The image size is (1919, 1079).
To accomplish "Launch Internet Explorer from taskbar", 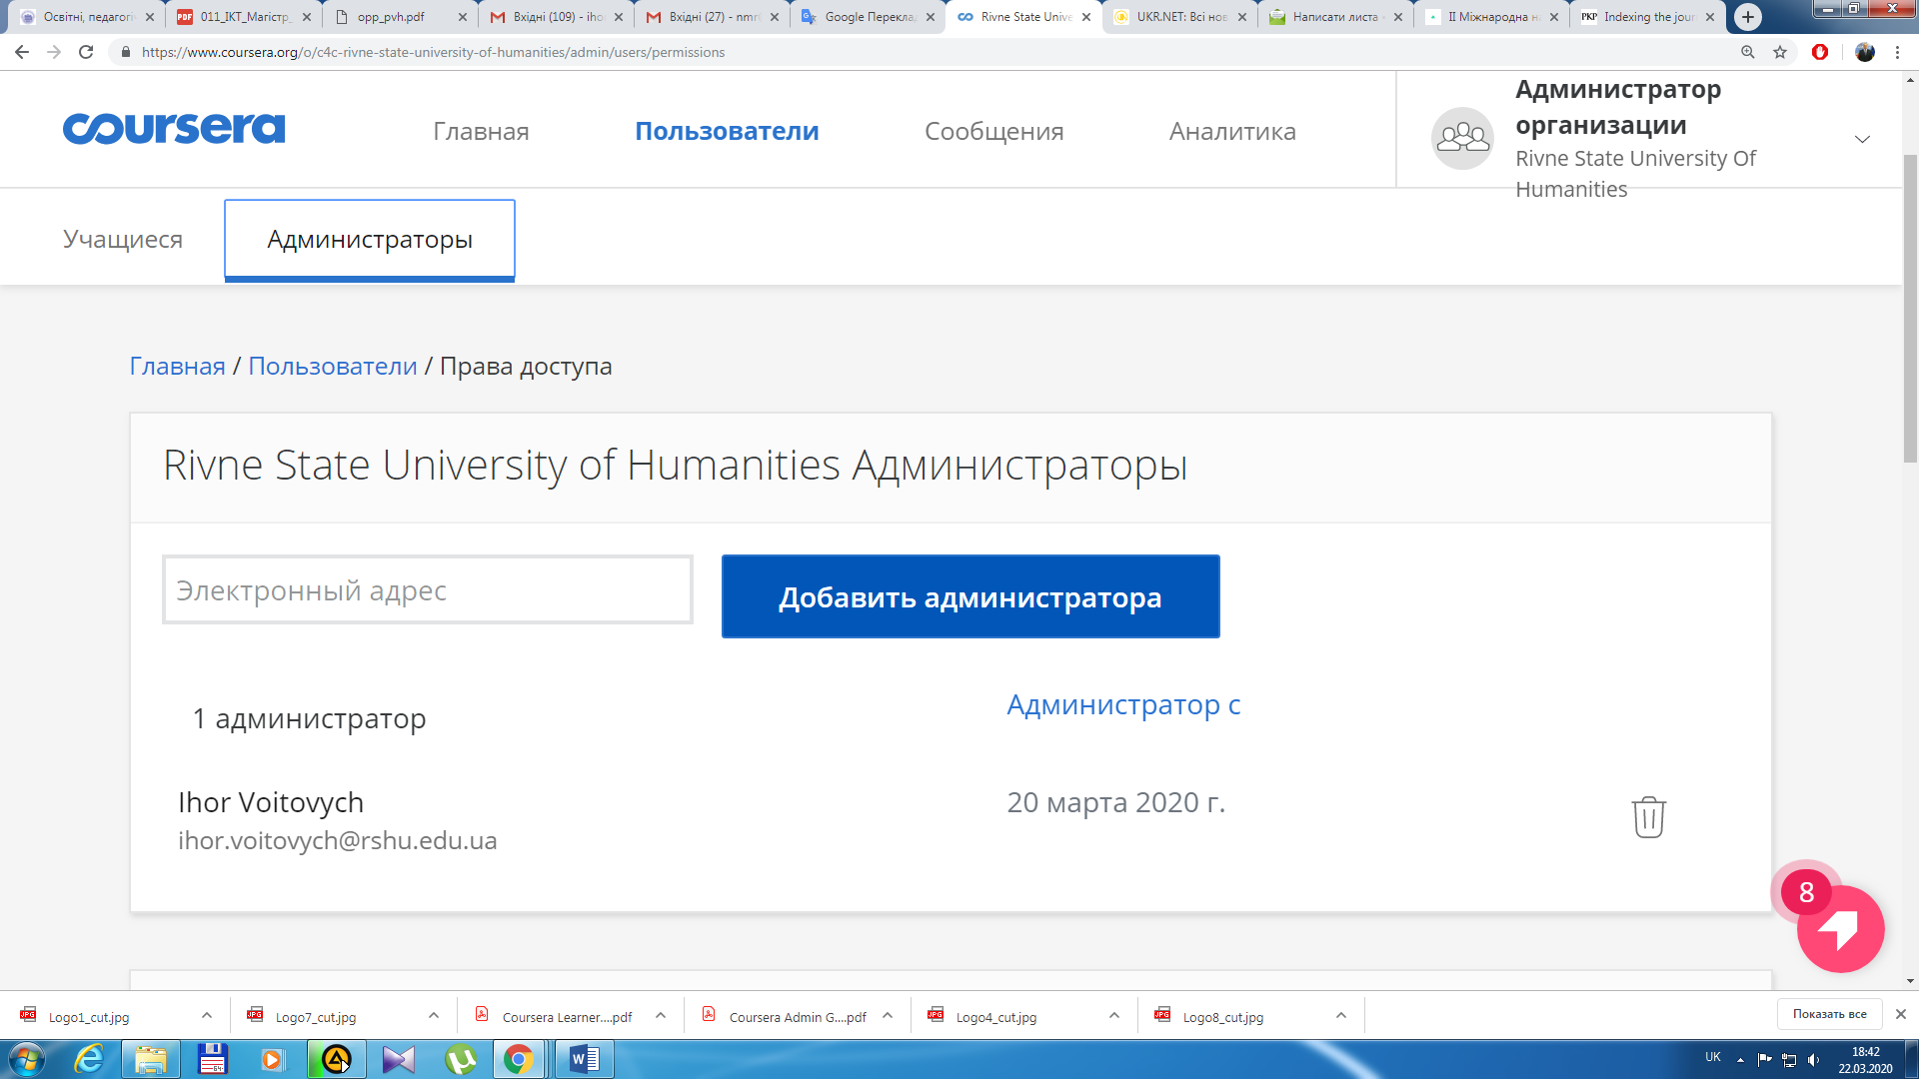I will pyautogui.click(x=90, y=1059).
